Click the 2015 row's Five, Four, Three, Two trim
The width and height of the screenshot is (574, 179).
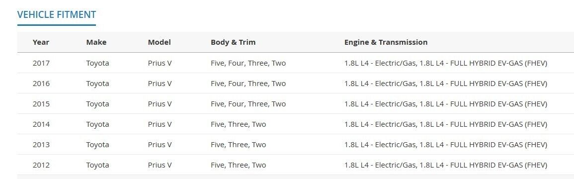248,104
